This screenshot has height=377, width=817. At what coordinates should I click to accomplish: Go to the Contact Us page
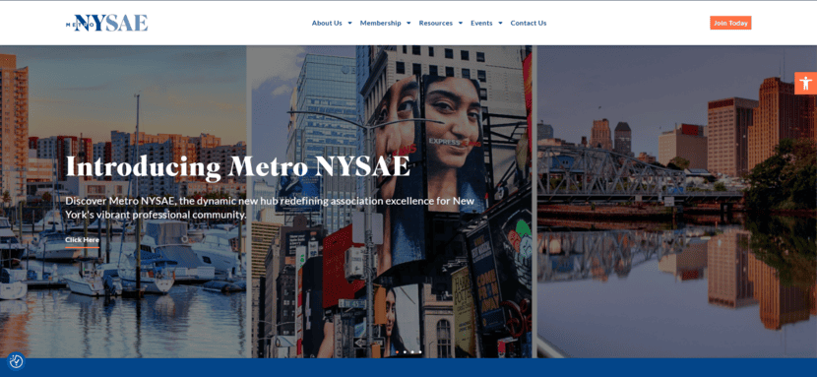pos(529,23)
